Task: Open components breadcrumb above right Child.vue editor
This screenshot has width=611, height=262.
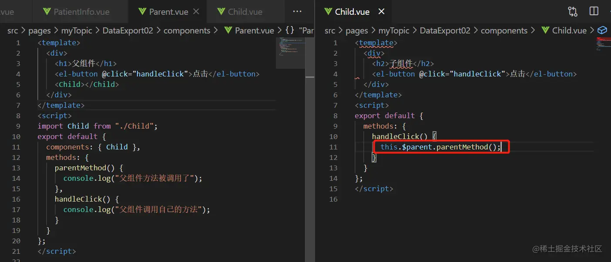Action: [x=504, y=30]
